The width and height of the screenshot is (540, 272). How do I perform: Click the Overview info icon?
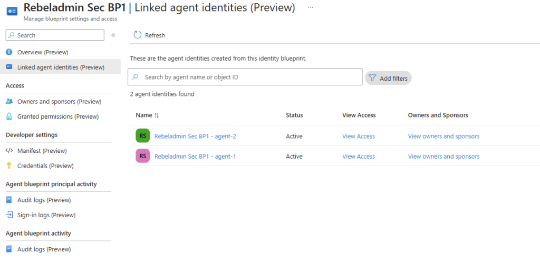(9, 52)
